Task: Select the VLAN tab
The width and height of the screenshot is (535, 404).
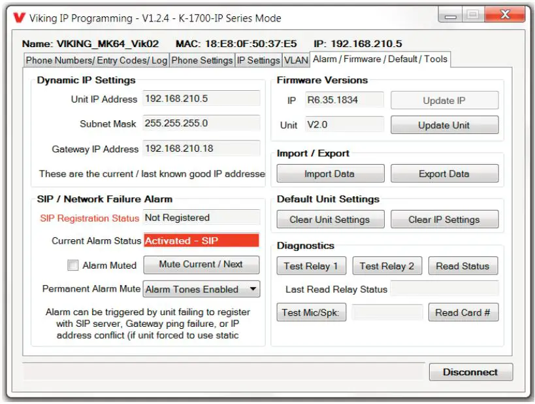Action: [x=296, y=60]
